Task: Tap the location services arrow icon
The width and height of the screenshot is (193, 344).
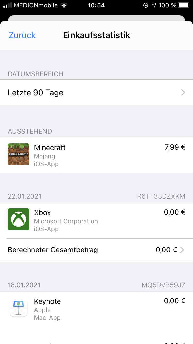Action: [154, 5]
